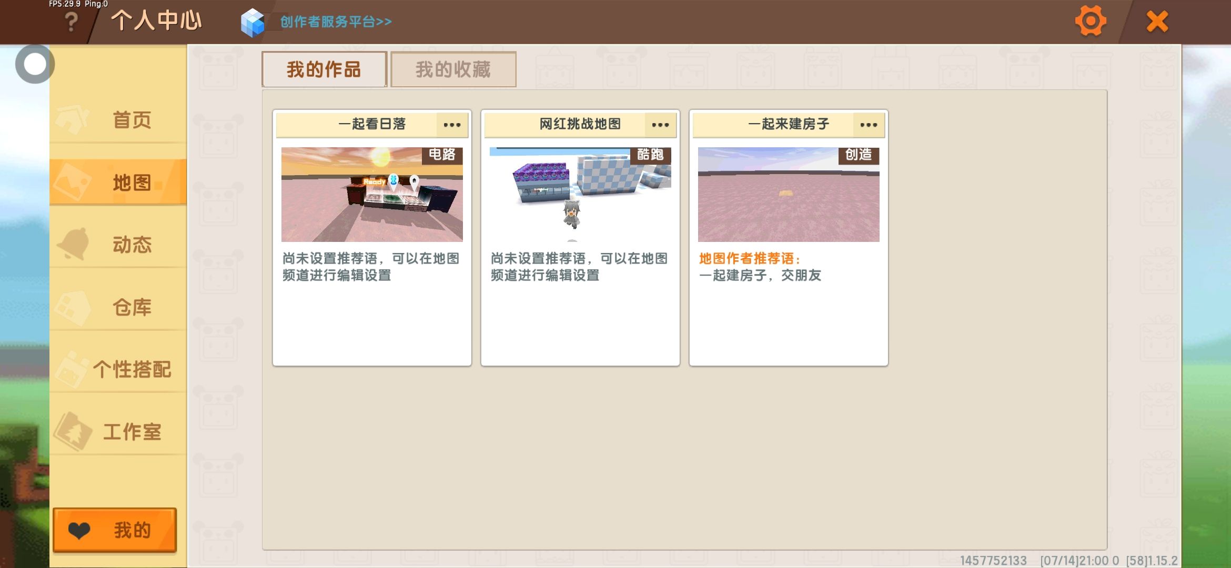Select the 我的作品 tab
Viewport: 1231px width, 568px height.
click(x=324, y=69)
